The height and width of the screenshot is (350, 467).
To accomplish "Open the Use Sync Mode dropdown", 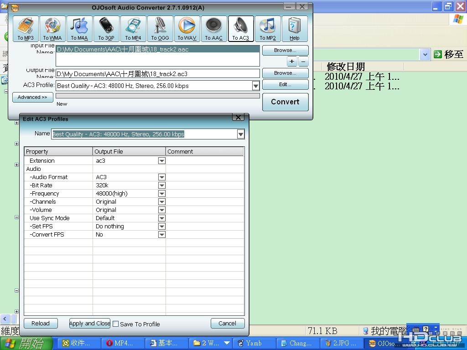I will 162,218.
